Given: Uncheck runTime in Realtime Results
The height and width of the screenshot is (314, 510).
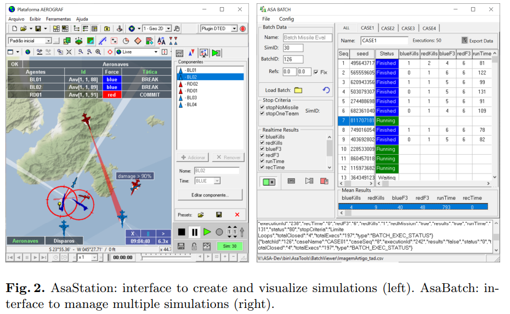Looking at the screenshot, I should coord(262,161).
